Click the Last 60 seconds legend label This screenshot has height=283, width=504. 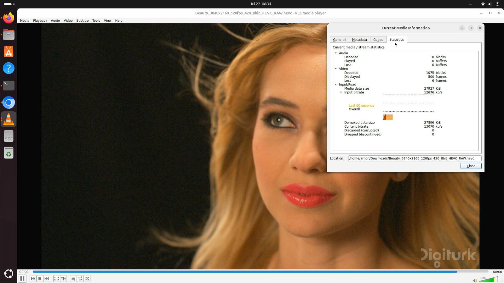(x=361, y=106)
